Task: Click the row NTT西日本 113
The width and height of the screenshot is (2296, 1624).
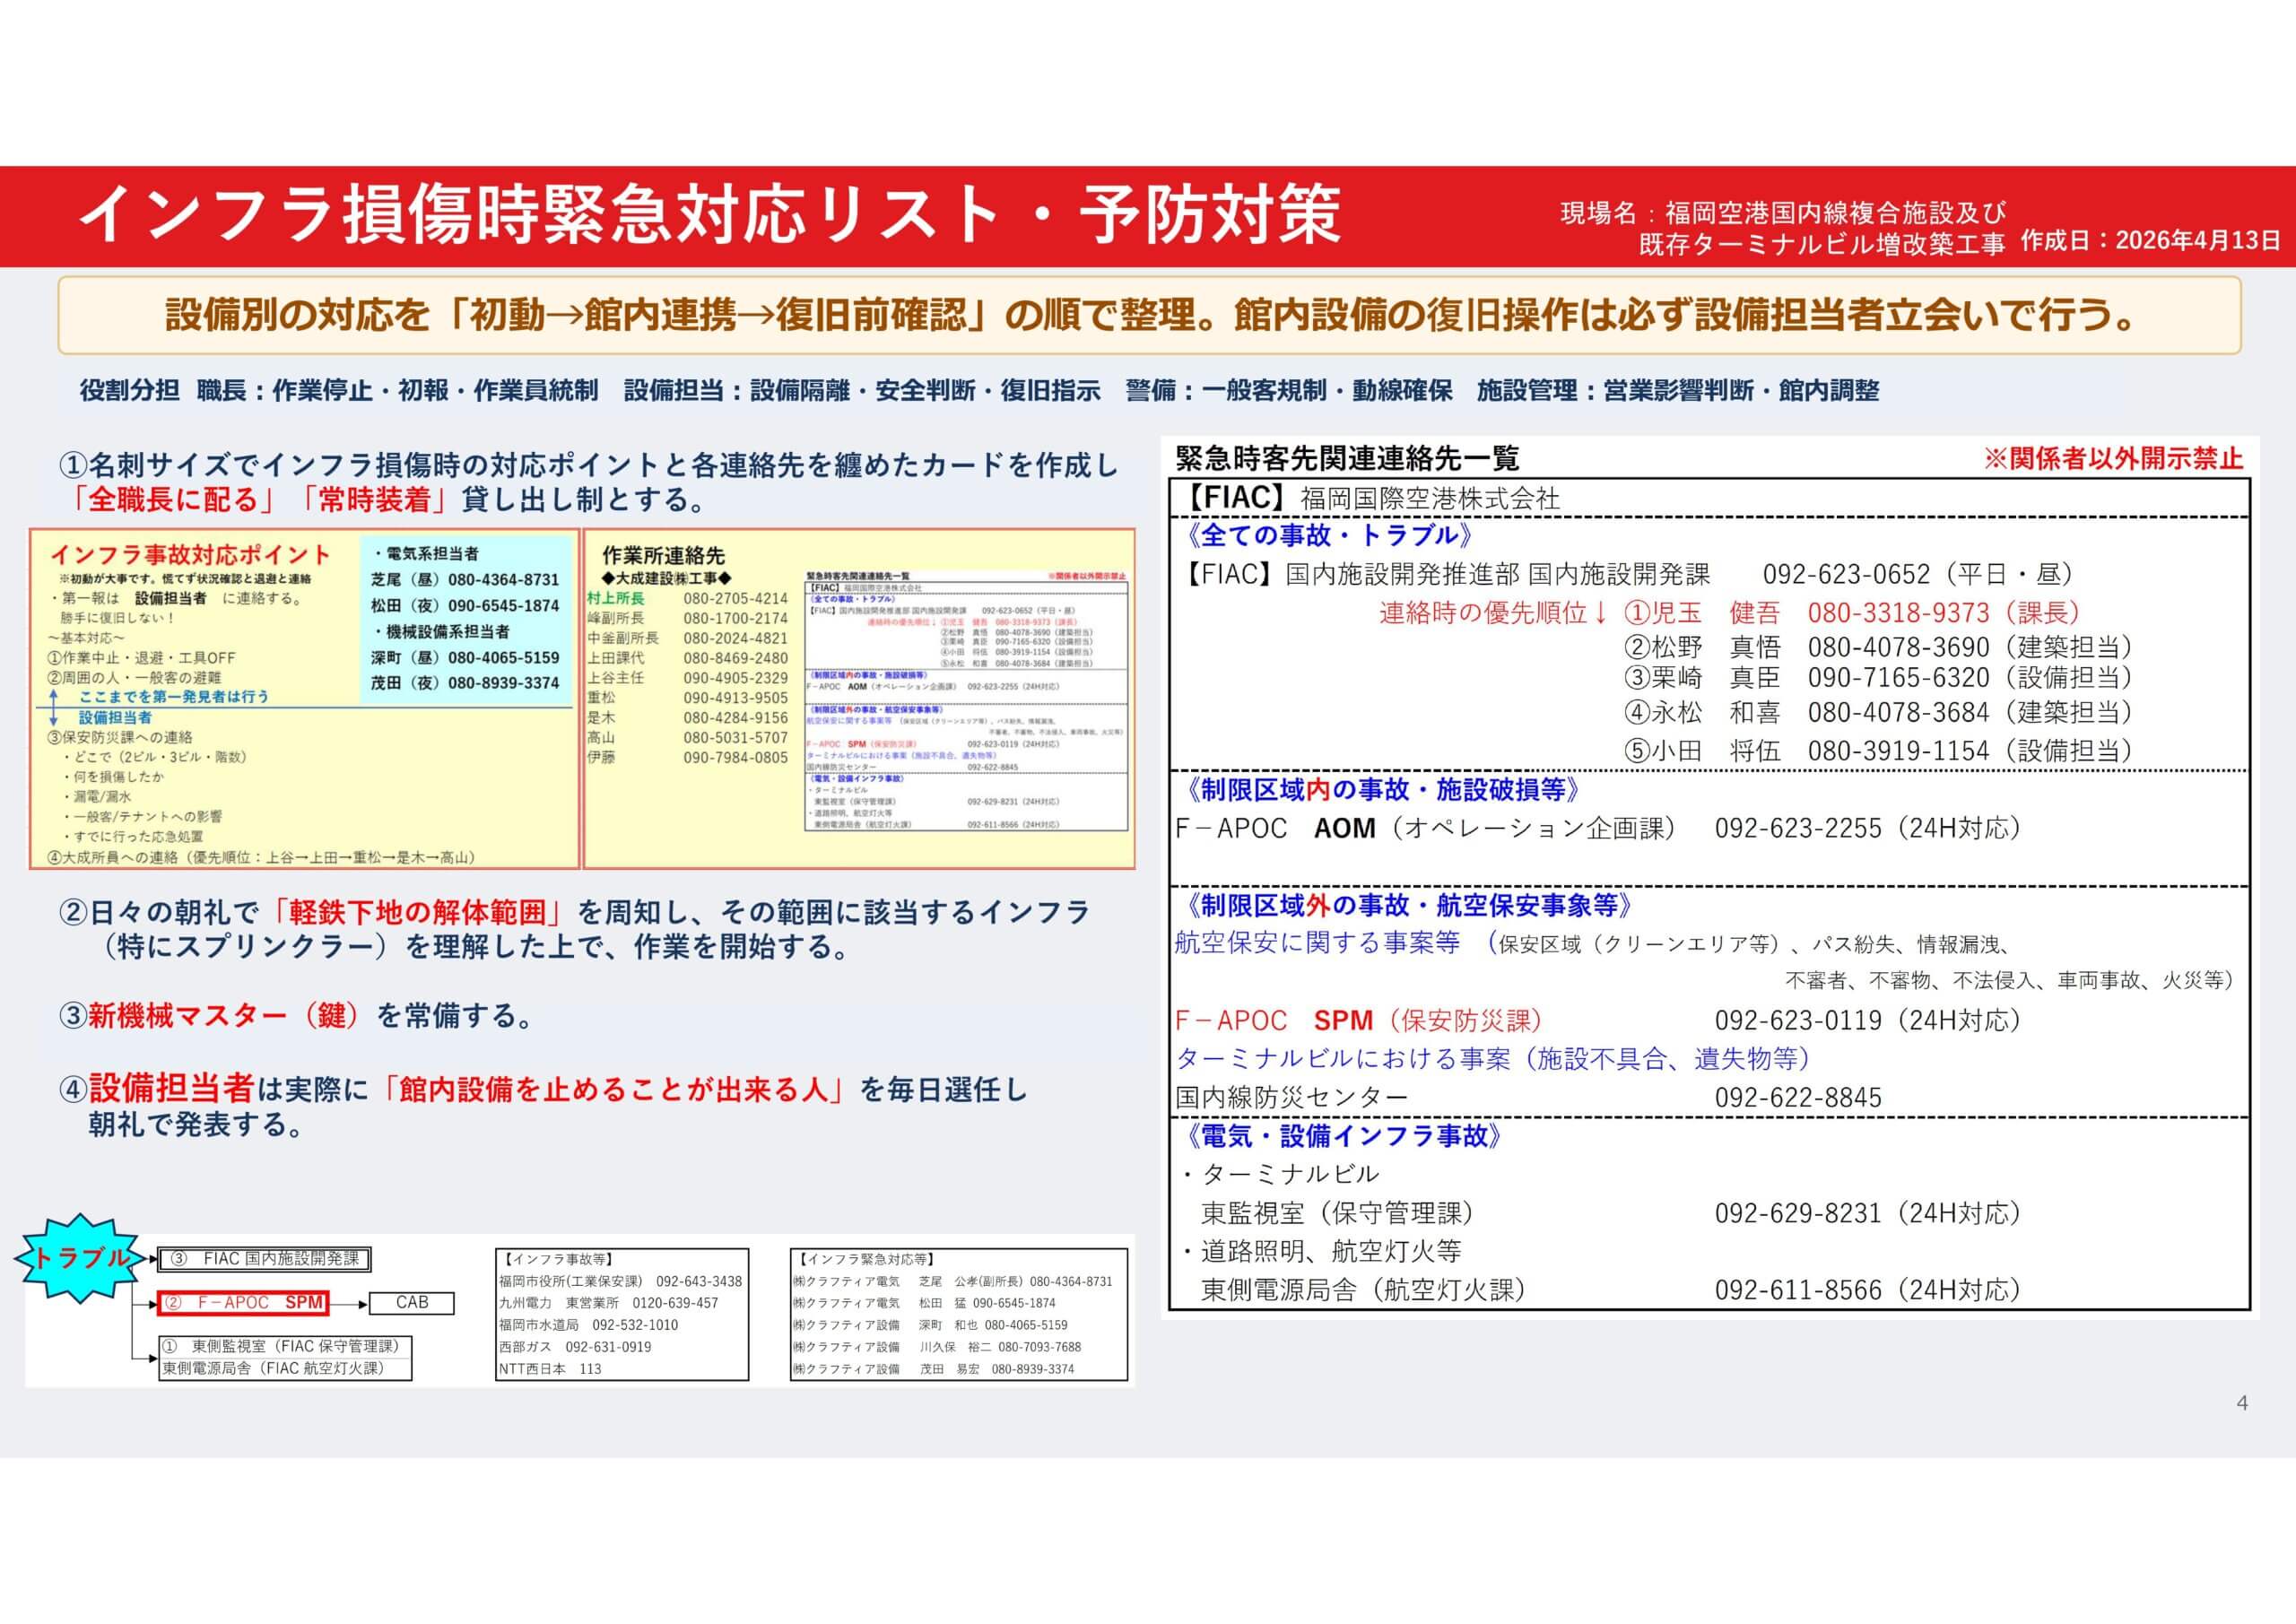Action: pos(551,1369)
